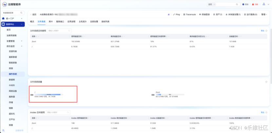Viewport: 272px width, 133px height.
Task: Select 操作系统 in the sidebar
Action: (x=13, y=74)
